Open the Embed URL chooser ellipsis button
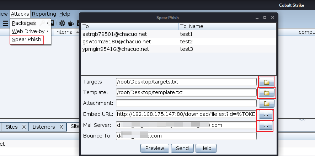 [266, 114]
